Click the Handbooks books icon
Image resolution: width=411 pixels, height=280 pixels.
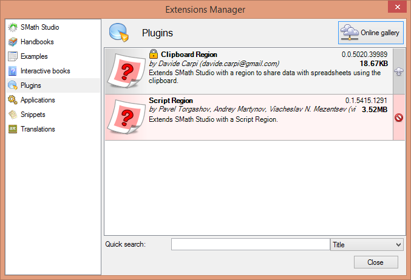click(x=12, y=42)
